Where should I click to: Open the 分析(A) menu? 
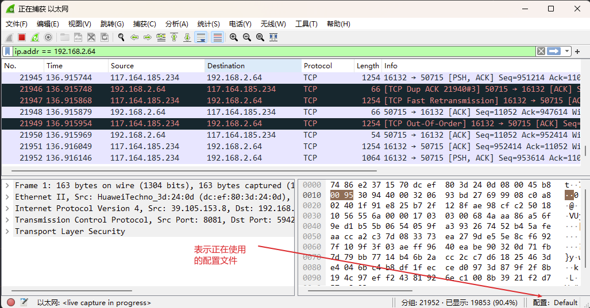pos(176,24)
